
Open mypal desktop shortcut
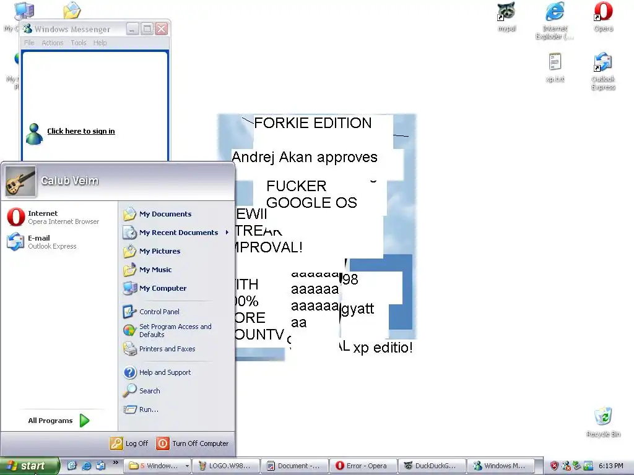[x=506, y=17]
